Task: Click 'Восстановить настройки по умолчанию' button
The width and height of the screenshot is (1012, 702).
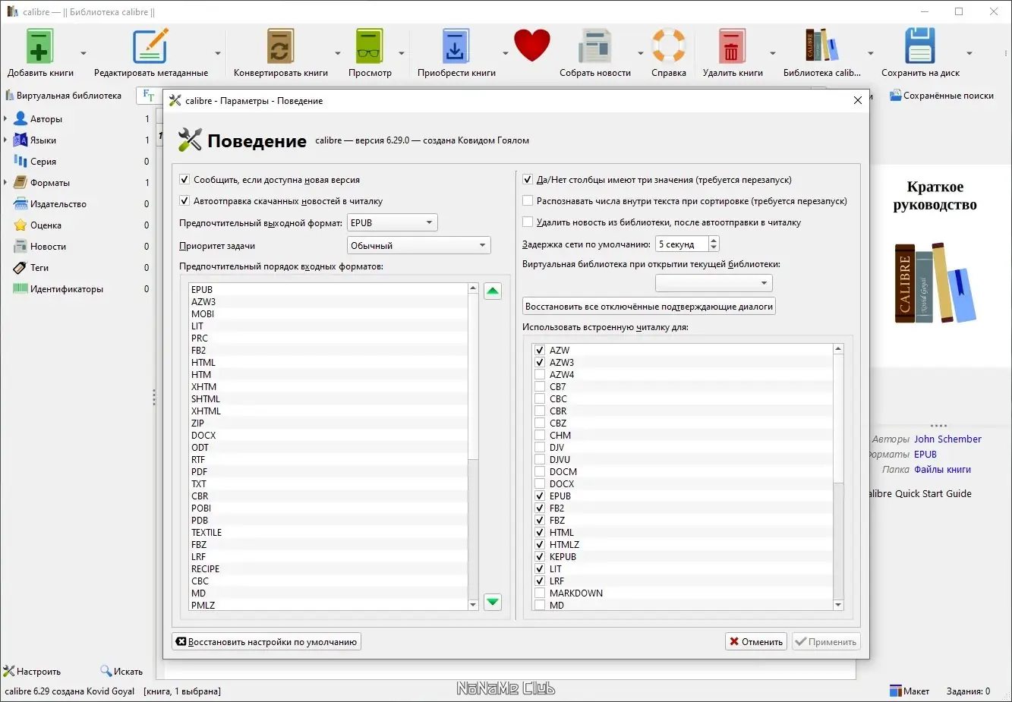Action: (266, 642)
